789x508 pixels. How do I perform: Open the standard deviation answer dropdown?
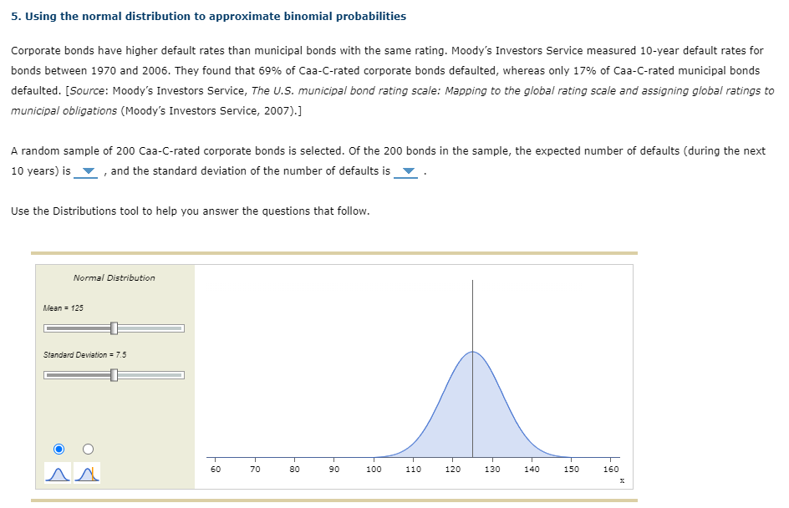(x=407, y=171)
